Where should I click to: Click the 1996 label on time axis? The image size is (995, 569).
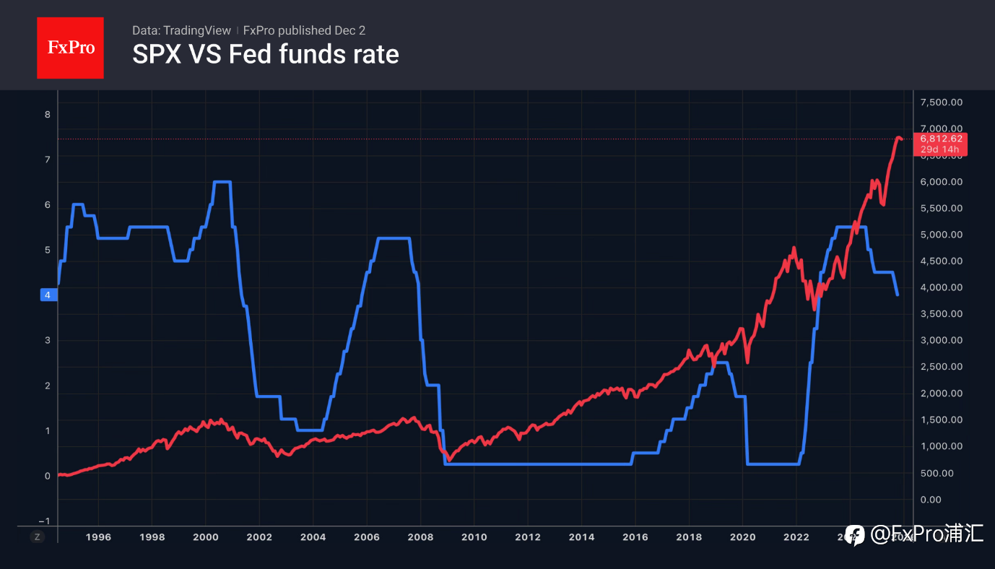click(98, 537)
